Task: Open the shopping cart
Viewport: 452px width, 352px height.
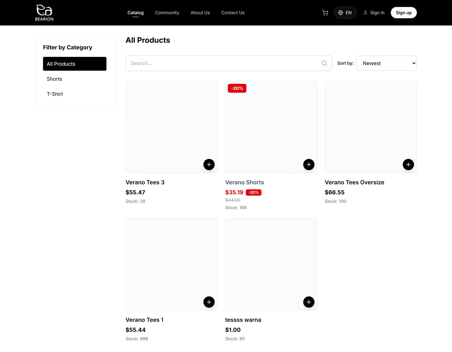Action: pyautogui.click(x=325, y=13)
